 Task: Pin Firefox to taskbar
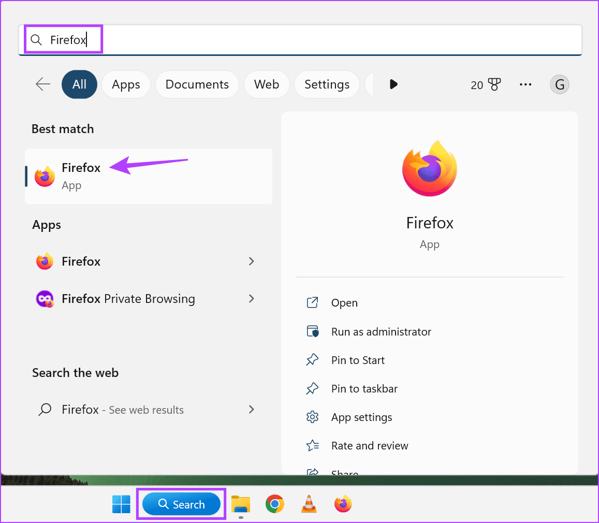pyautogui.click(x=364, y=388)
